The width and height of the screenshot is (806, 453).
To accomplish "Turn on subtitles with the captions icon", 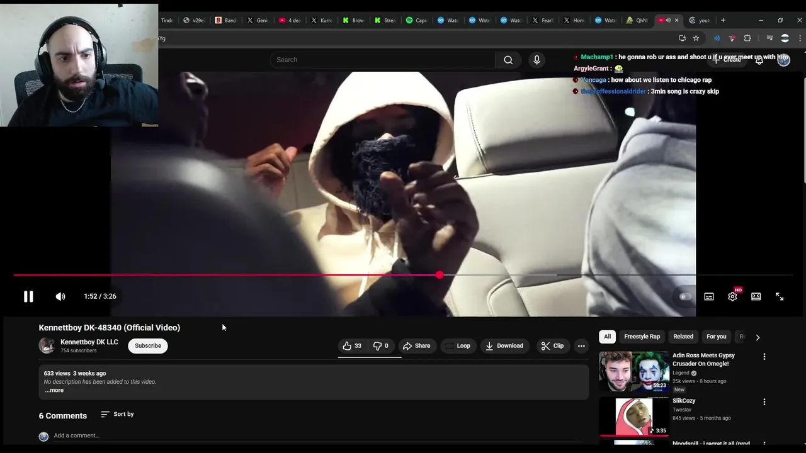I will tap(709, 296).
